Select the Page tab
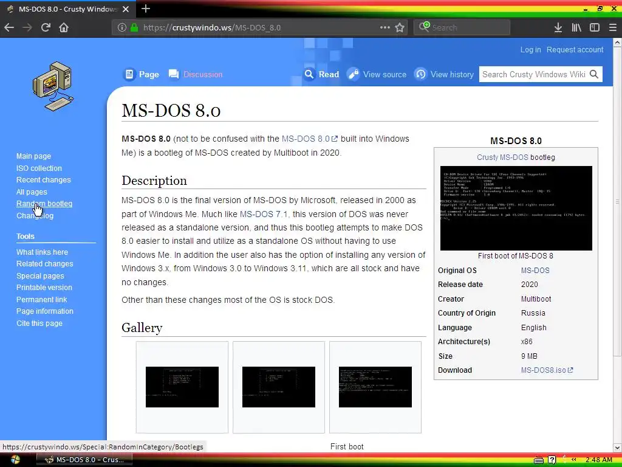622x467 pixels. [x=141, y=74]
